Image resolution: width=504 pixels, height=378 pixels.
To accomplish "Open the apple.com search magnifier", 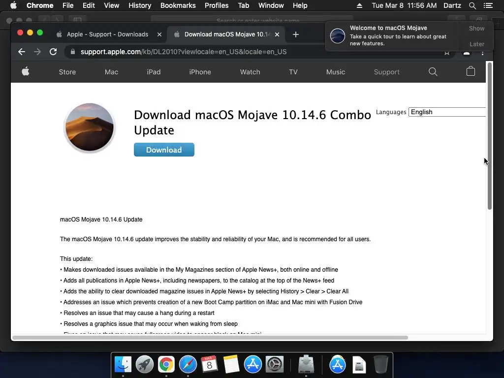I will [x=433, y=72].
